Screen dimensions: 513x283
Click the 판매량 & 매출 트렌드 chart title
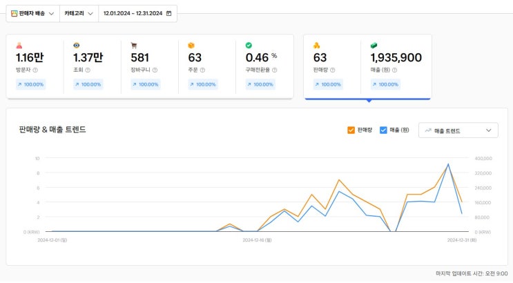click(52, 130)
